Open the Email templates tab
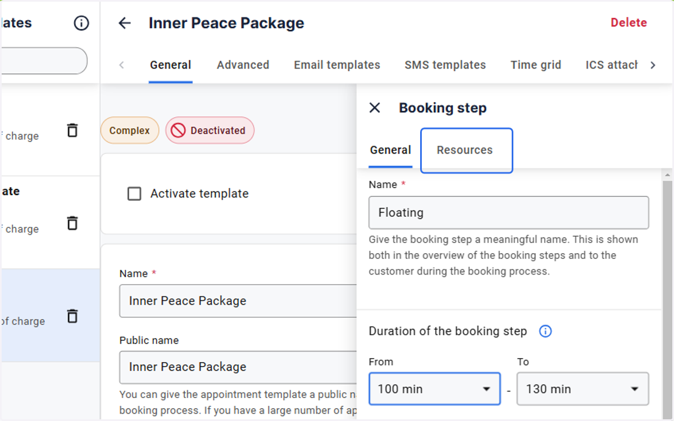 tap(337, 65)
